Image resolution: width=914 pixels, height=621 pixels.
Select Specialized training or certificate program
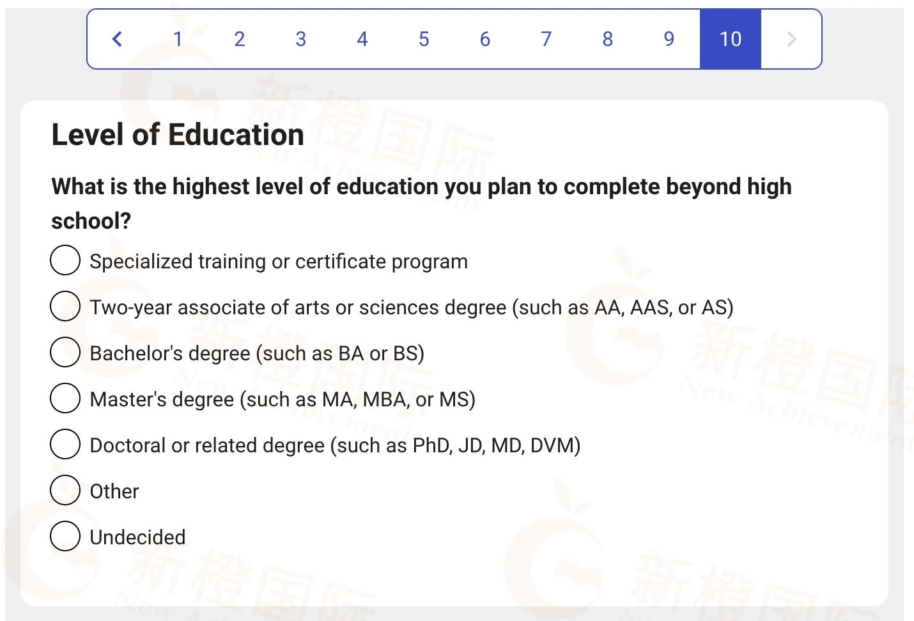[x=65, y=260]
